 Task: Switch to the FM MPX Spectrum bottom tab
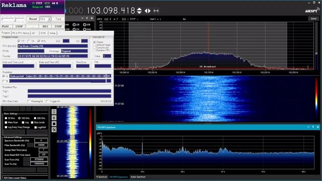(x=119, y=176)
